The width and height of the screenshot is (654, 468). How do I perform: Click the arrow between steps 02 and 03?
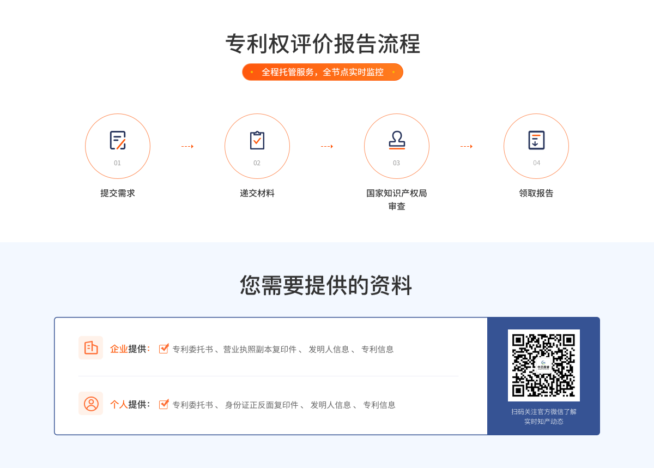click(x=327, y=146)
